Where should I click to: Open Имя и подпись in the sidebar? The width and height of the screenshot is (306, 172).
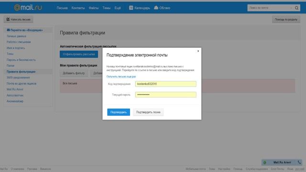point(16,48)
